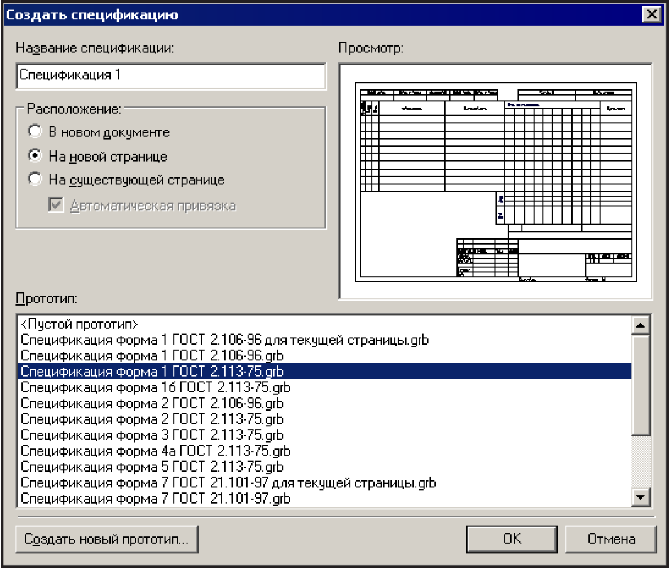The image size is (672, 571).
Task: Toggle 'Автоматическая привязка' checkbox
Action: pos(57,206)
